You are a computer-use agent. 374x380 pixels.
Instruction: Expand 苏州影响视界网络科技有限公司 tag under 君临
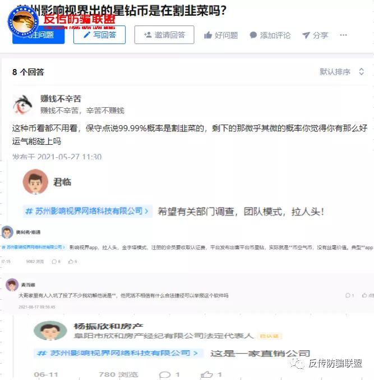coord(87,211)
